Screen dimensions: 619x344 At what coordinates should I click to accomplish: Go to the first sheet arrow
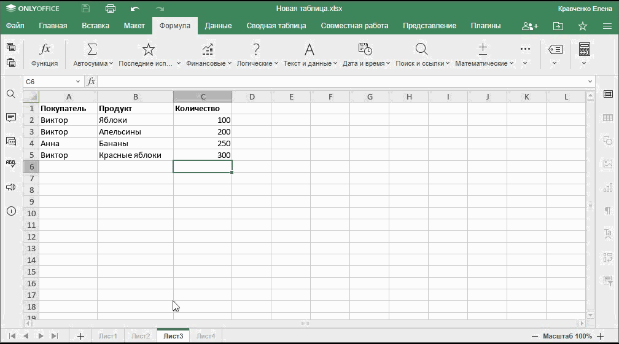(x=12, y=336)
